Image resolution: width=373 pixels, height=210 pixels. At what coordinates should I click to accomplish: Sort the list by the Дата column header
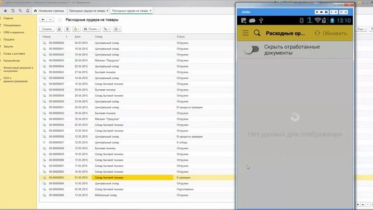coord(78,37)
